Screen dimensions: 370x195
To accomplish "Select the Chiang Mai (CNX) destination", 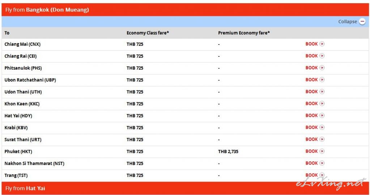I will (x=22, y=44).
